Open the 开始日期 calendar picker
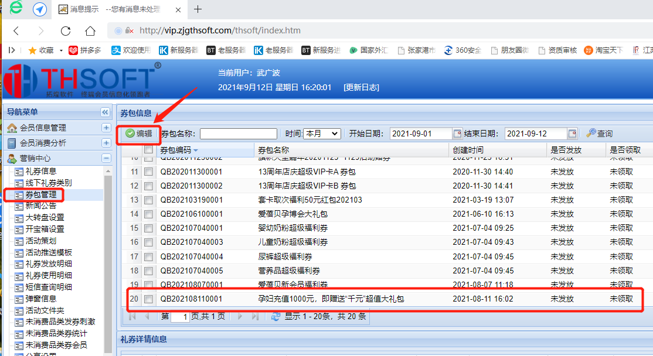This screenshot has width=653, height=356. pyautogui.click(x=457, y=133)
